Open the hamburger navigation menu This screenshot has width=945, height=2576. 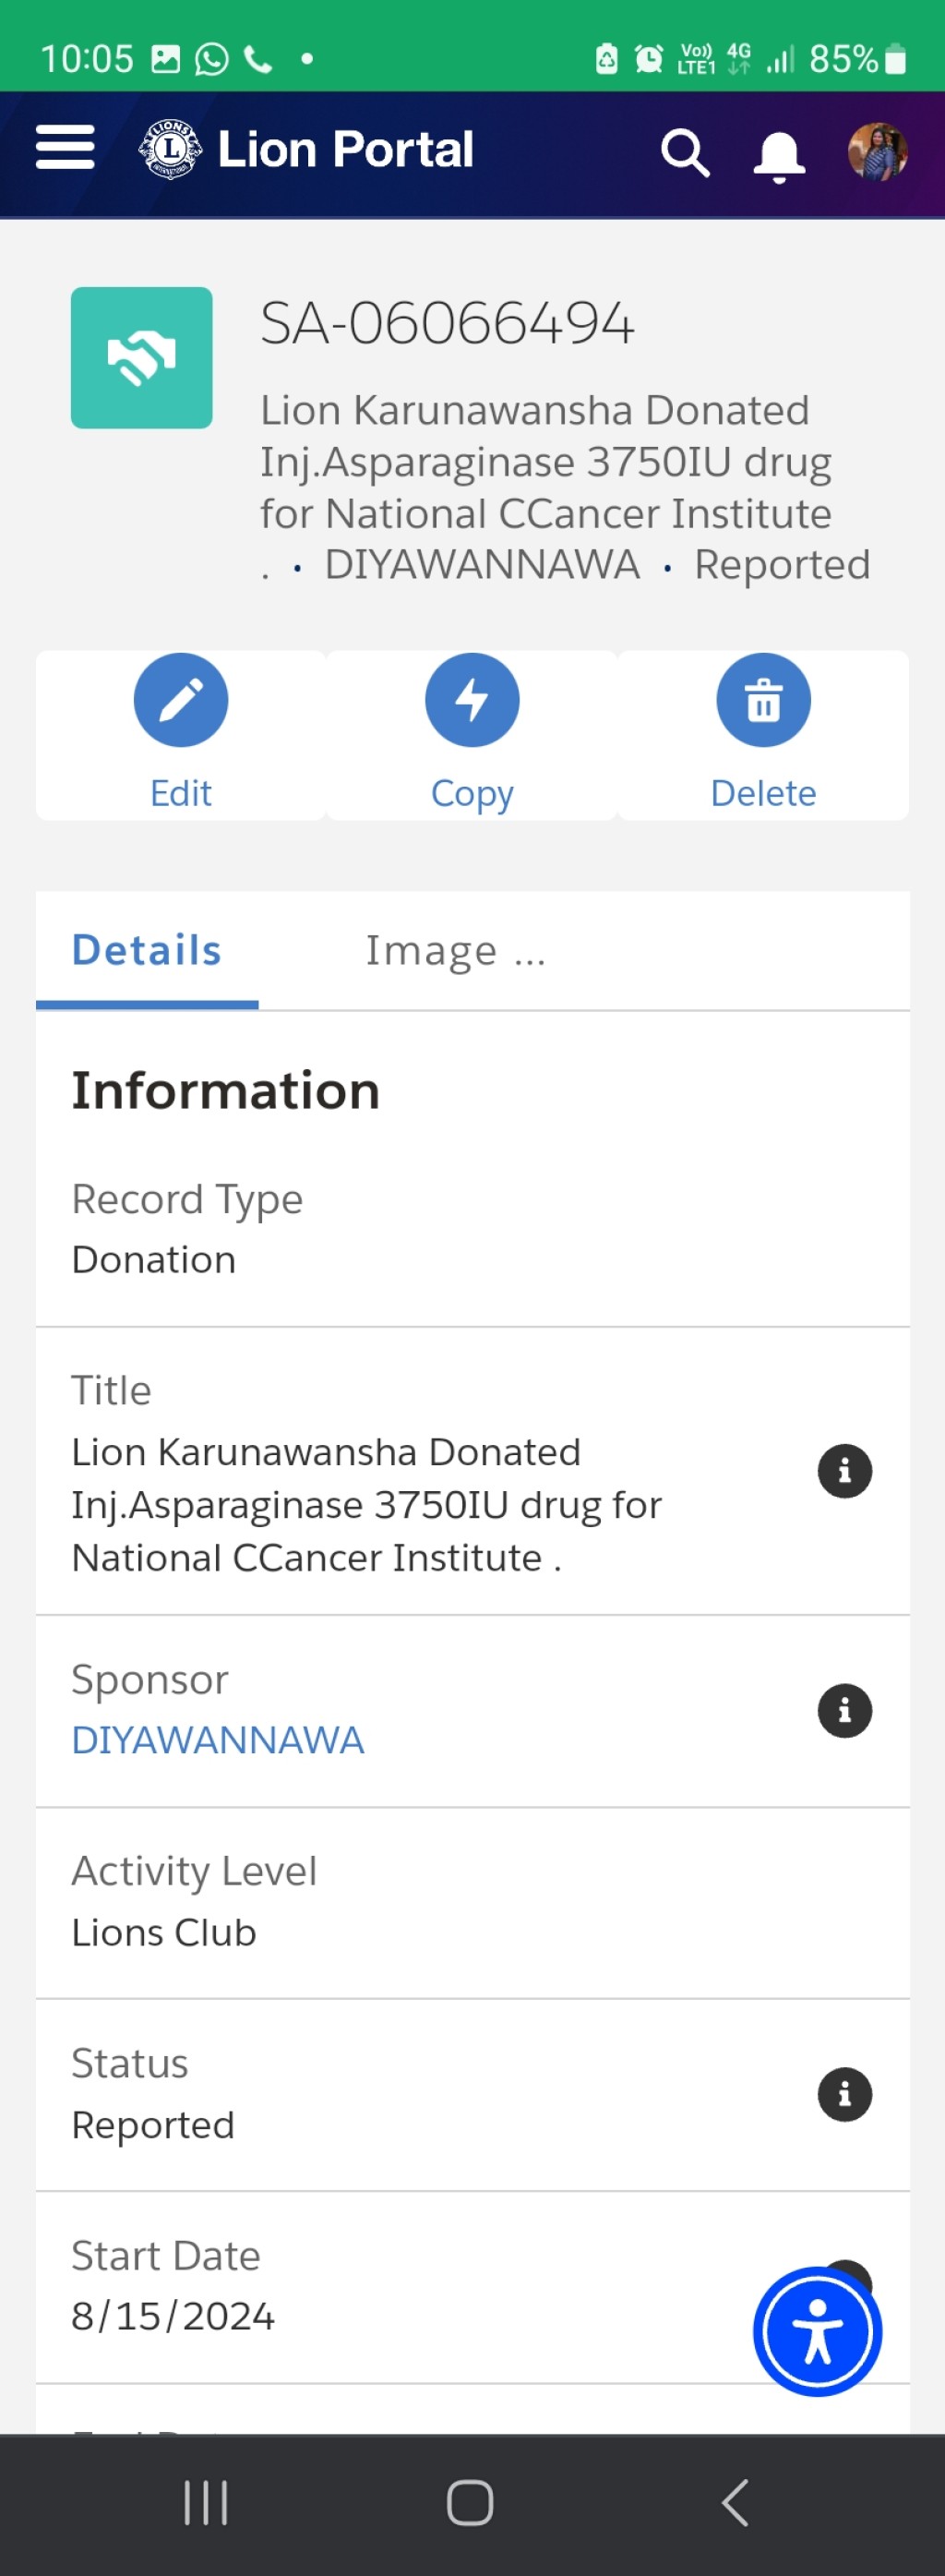pos(65,148)
